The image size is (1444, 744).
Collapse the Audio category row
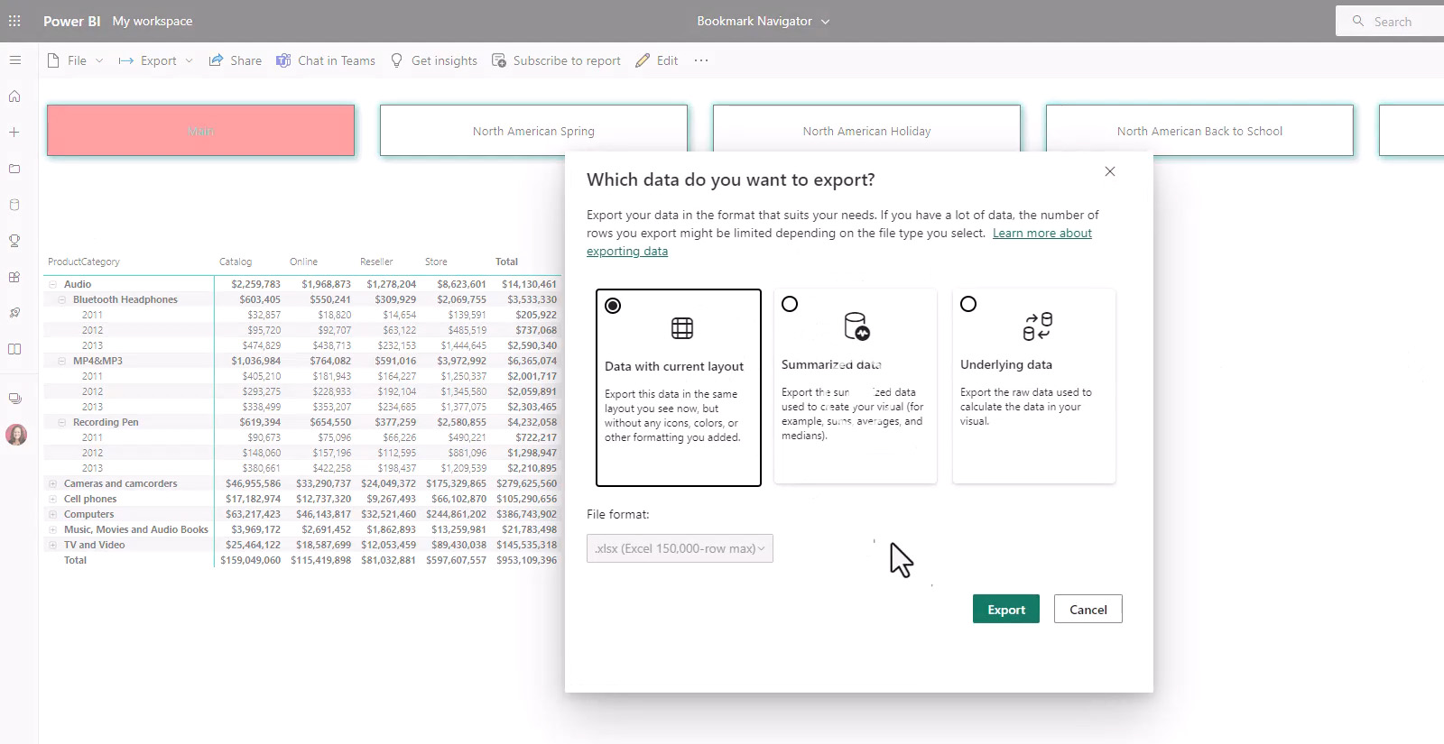click(x=53, y=284)
